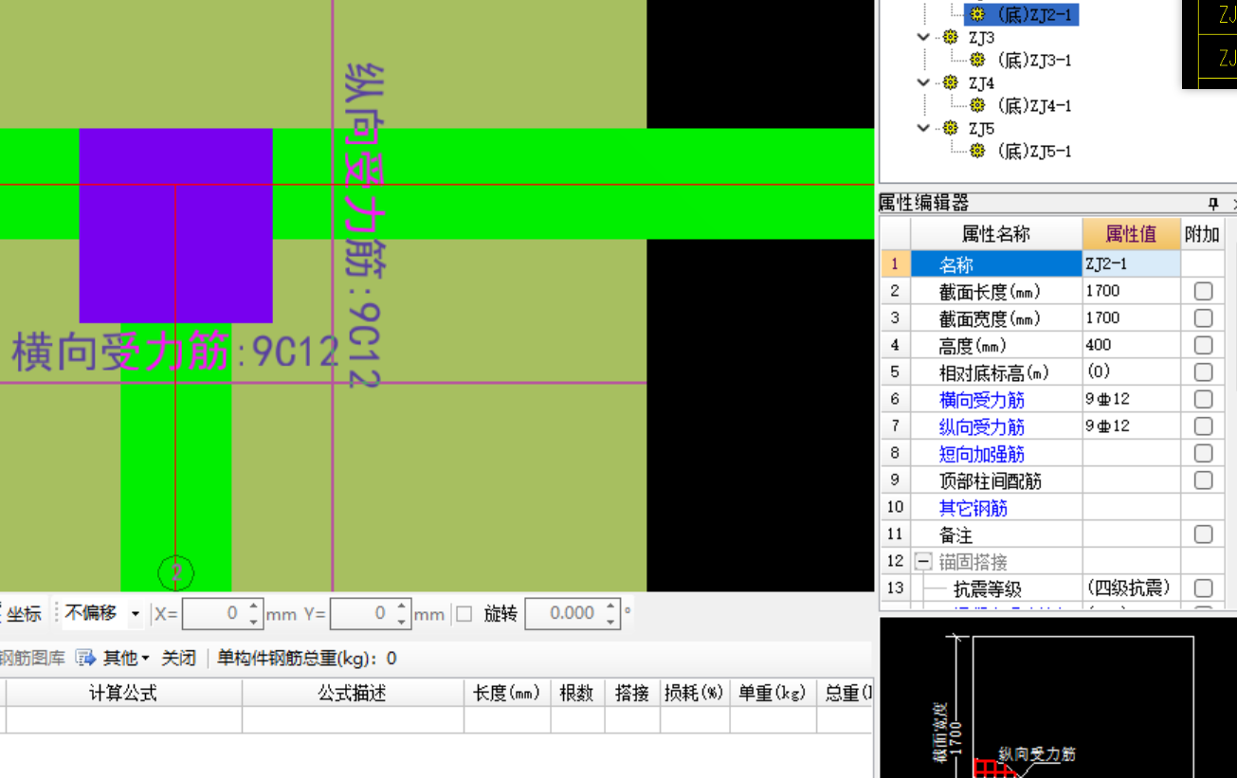Click the 损耗(%) column header
The width and height of the screenshot is (1237, 778).
(x=694, y=693)
